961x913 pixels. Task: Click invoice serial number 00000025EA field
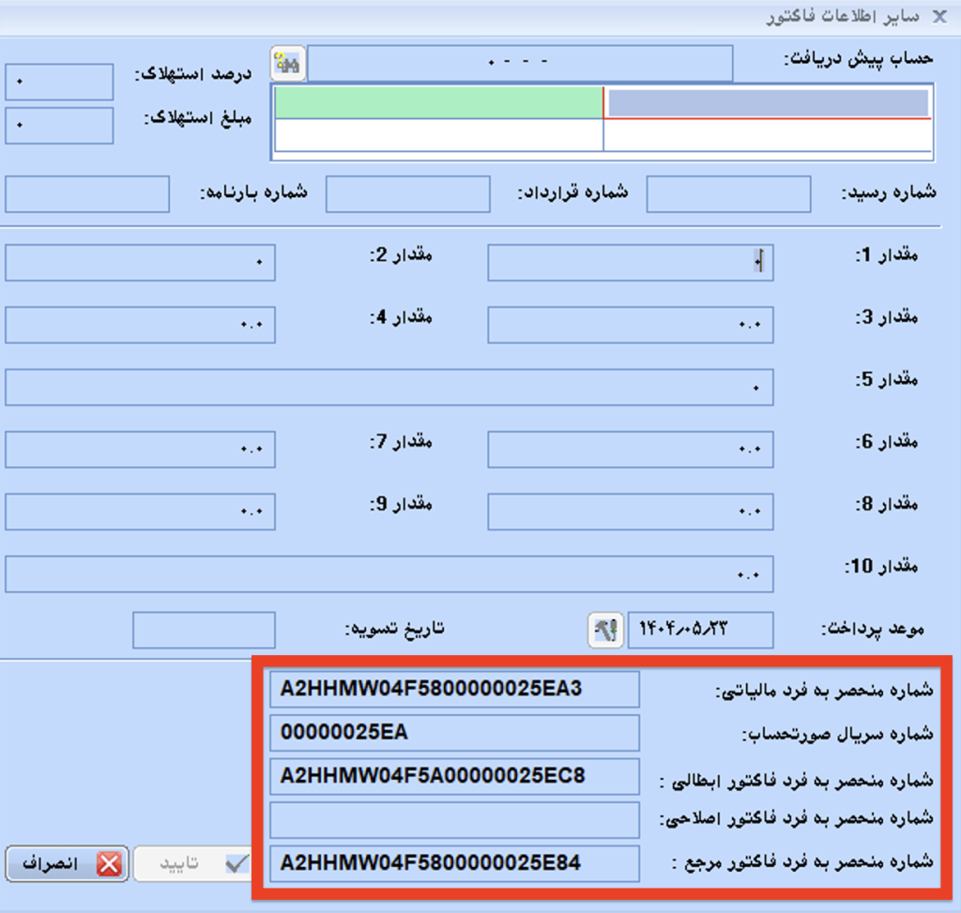click(x=455, y=733)
